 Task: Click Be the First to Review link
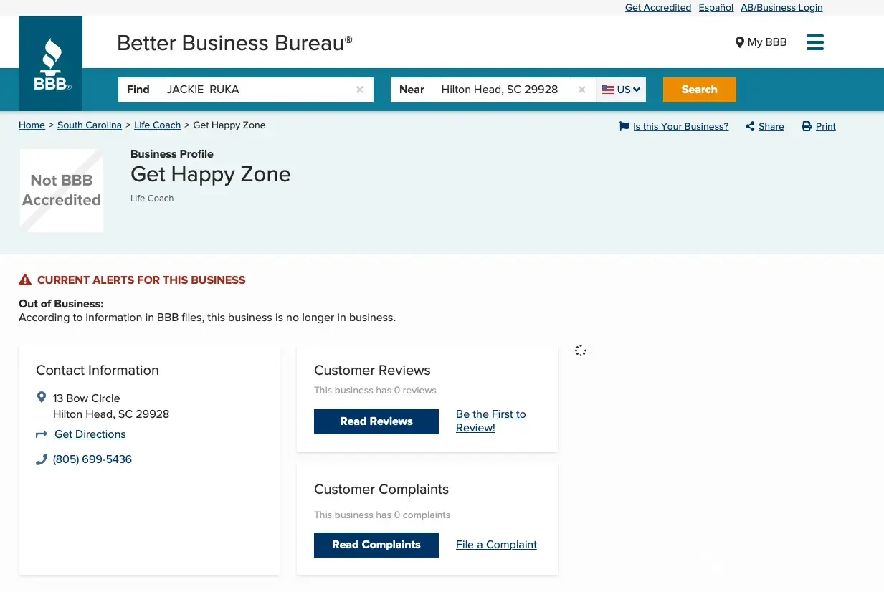pos(490,421)
